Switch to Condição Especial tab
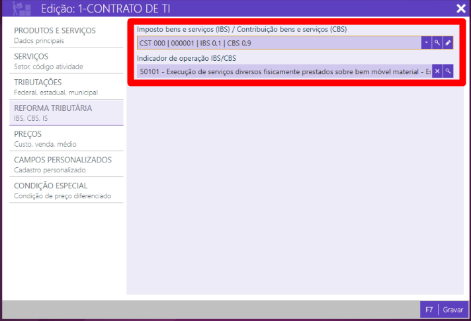Viewport: 471px width, 321px height. click(62, 190)
